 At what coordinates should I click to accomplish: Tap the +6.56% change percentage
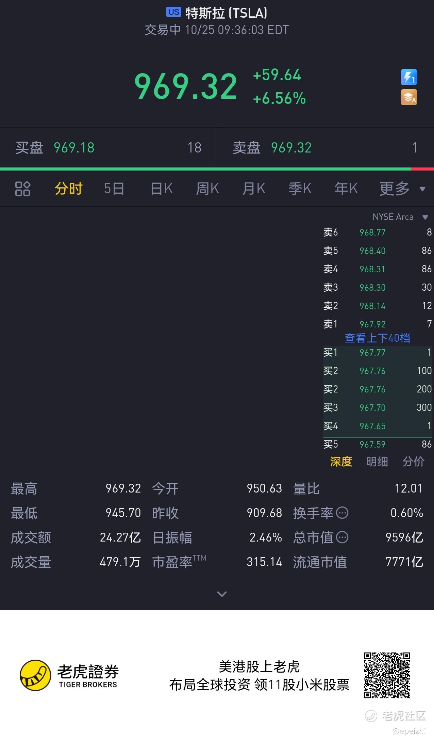[279, 98]
